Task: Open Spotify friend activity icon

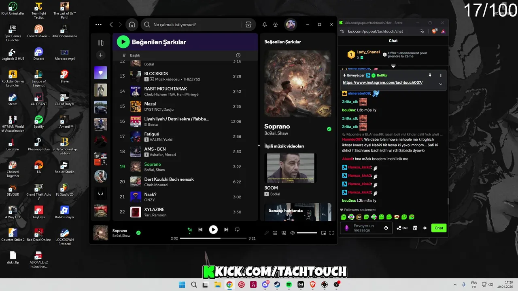Action: point(276,25)
